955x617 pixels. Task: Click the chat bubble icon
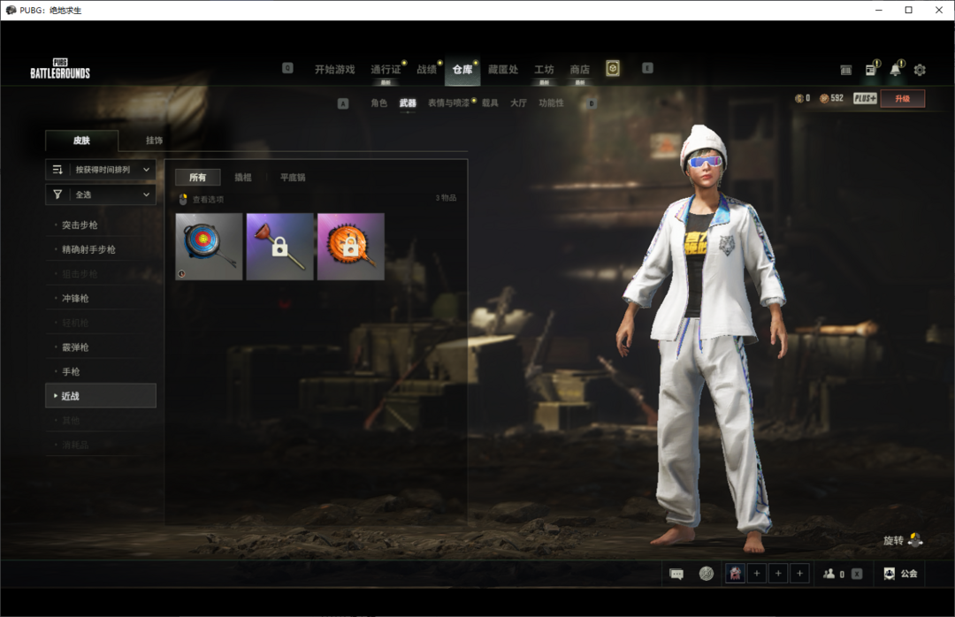click(x=676, y=574)
